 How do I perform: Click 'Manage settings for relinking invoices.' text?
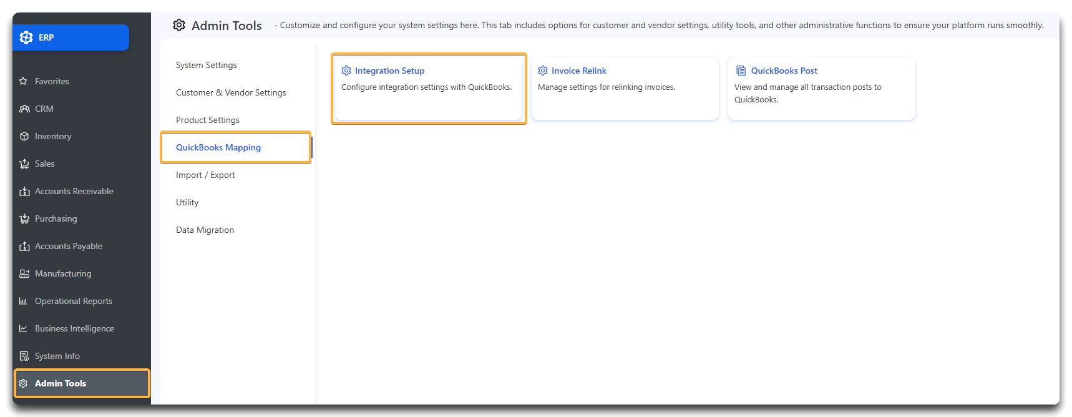(607, 87)
